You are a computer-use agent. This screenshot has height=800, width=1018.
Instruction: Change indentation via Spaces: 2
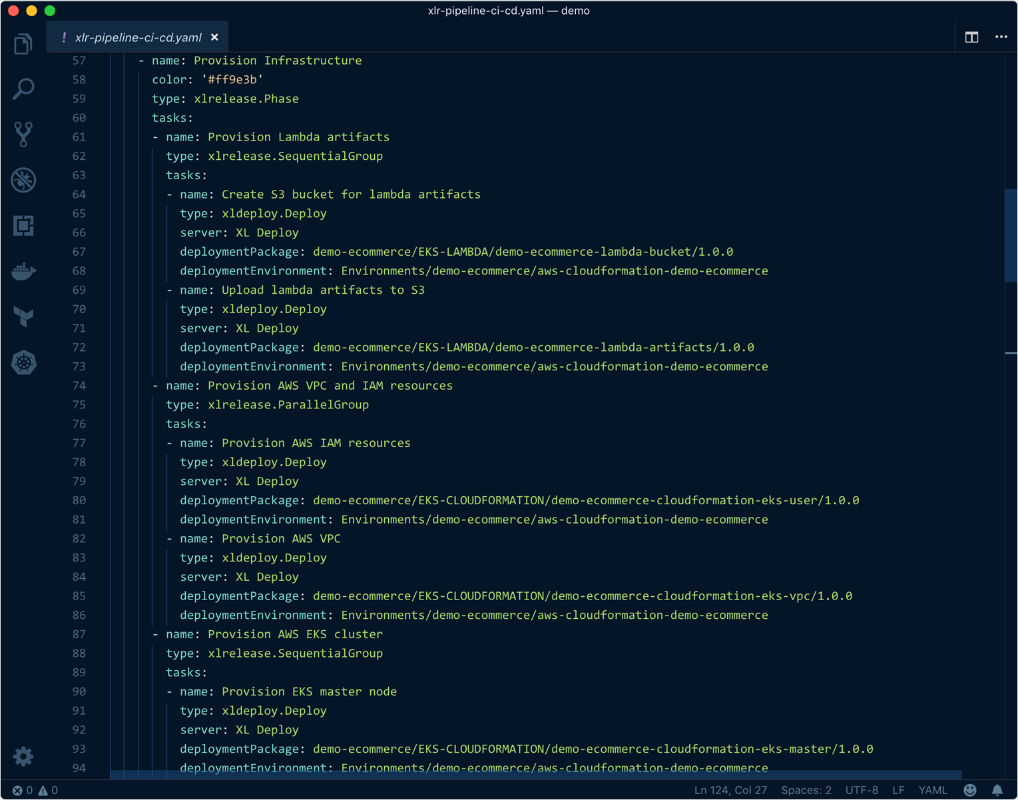(x=806, y=790)
